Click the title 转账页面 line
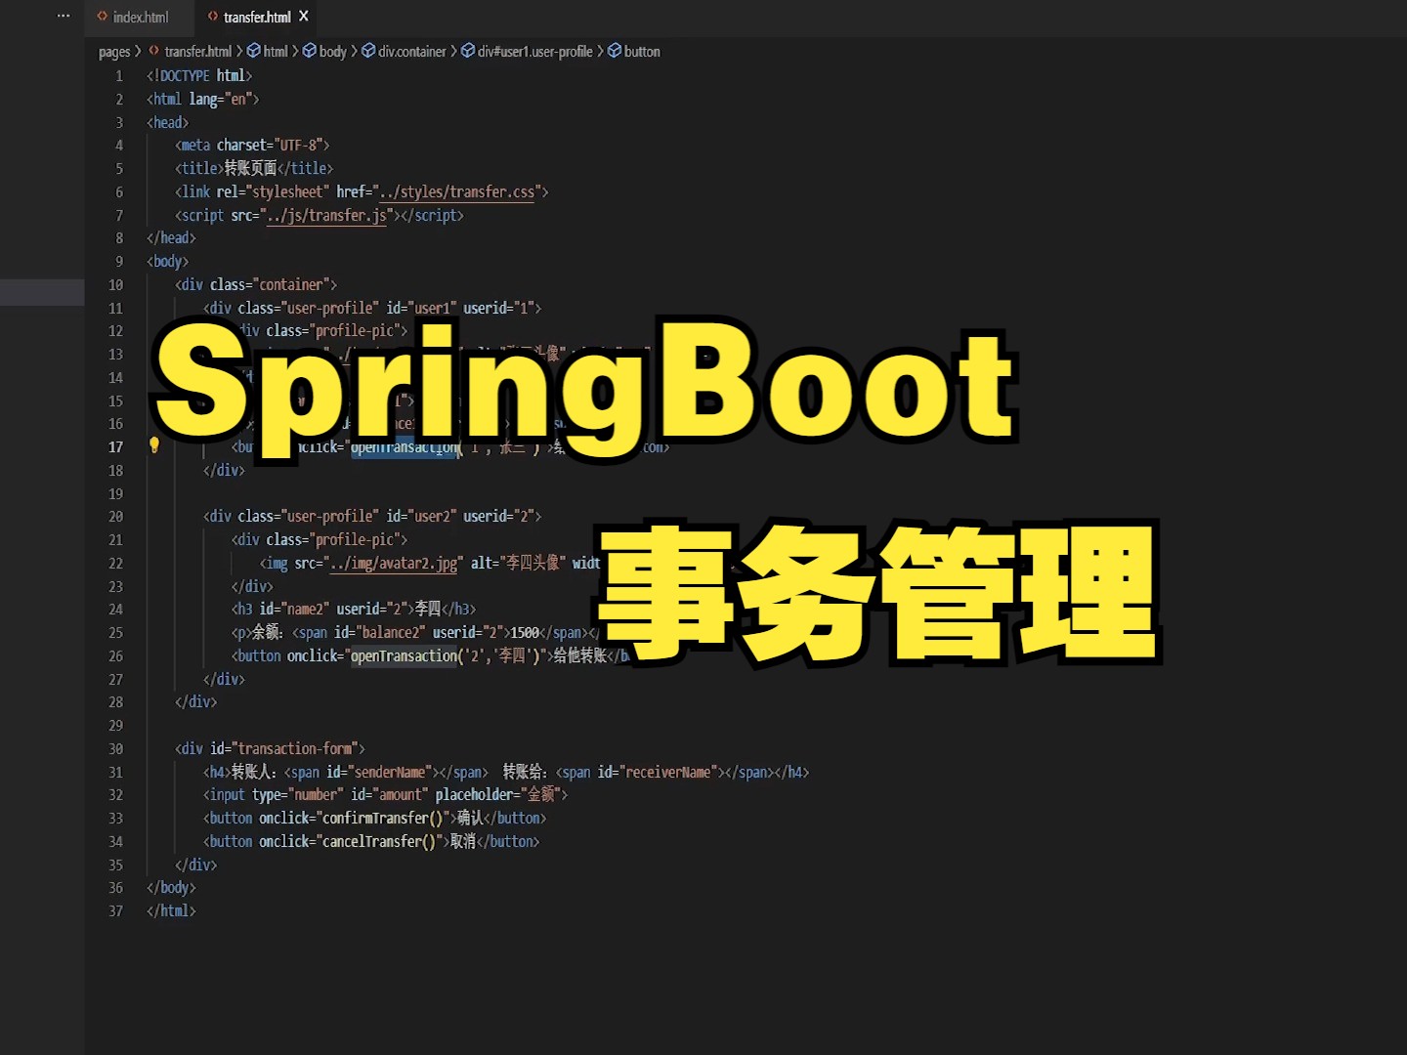Viewport: 1407px width, 1055px height. 254,169
